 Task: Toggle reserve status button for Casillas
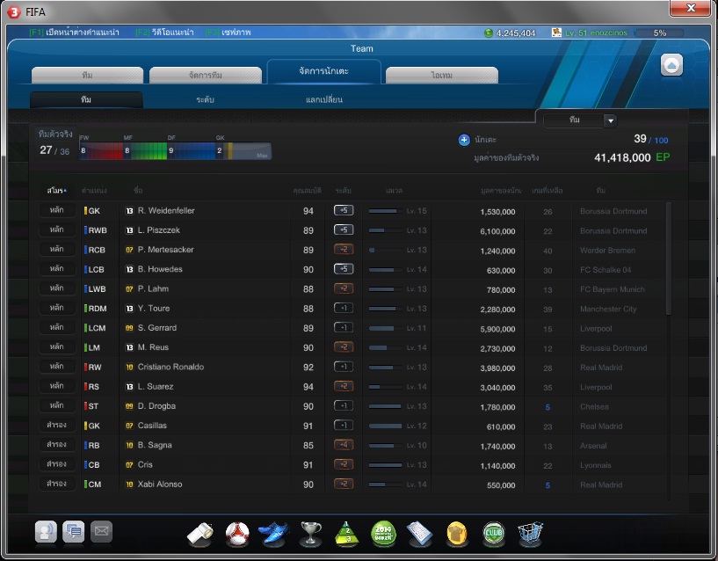pos(57,425)
